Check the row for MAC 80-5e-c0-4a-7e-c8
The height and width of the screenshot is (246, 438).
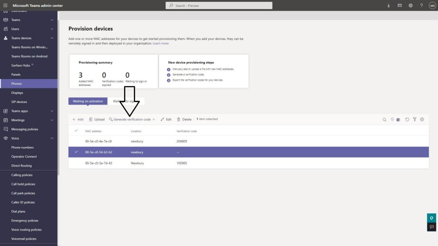pyautogui.click(x=76, y=141)
